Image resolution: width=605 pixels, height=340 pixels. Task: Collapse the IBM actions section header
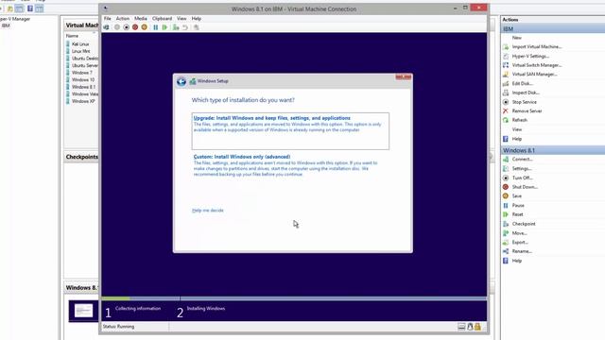[552, 29]
